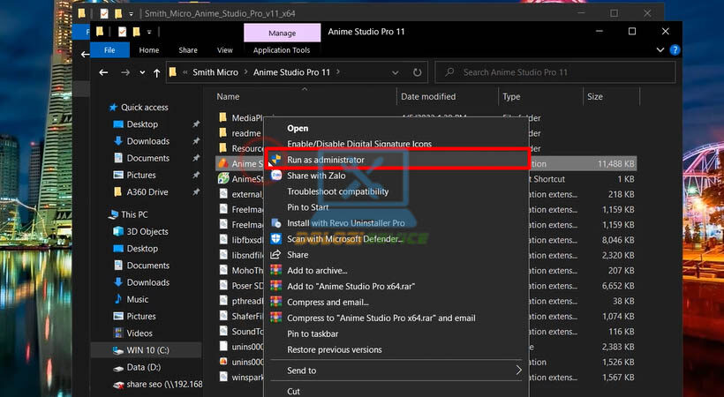Click the Manage contextual tab
724x397 pixels.
click(x=283, y=33)
